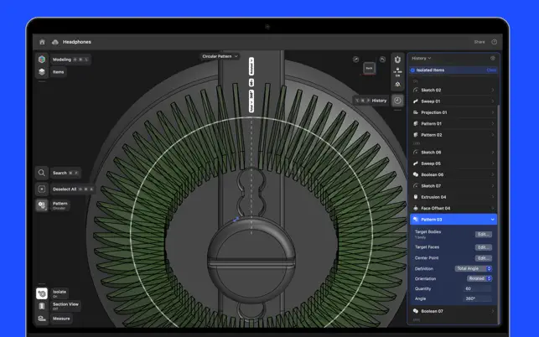Click the Search label

(x=60, y=173)
